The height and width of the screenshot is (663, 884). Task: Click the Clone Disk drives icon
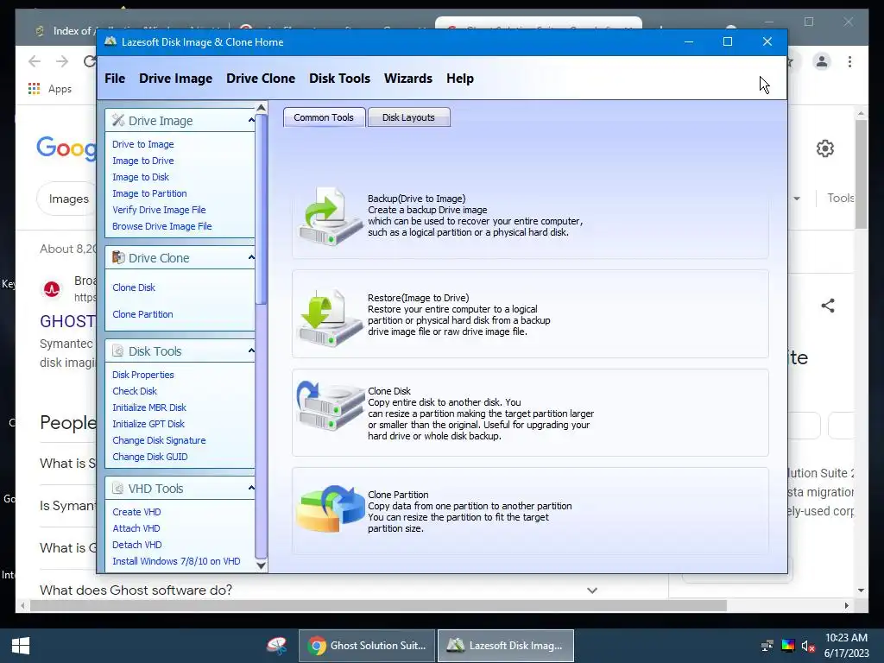(x=331, y=407)
